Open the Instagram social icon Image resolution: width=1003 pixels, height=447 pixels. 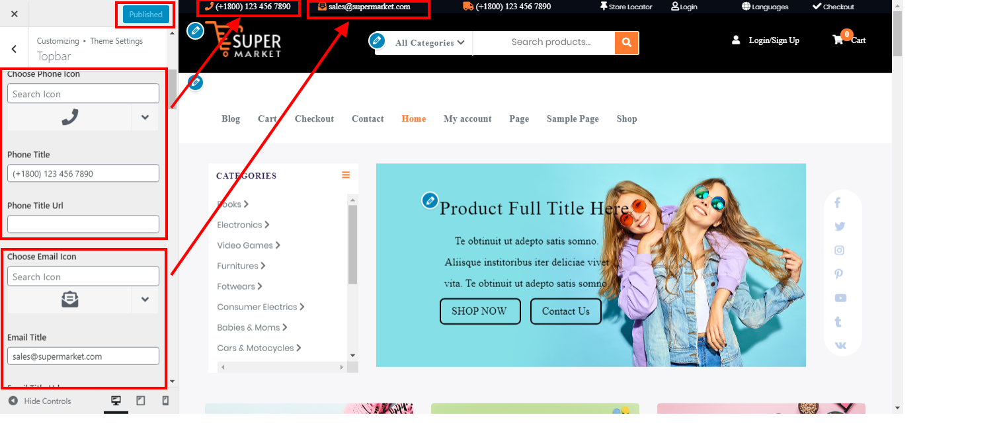tap(839, 251)
